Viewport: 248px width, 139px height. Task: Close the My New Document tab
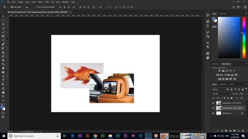tap(71, 12)
